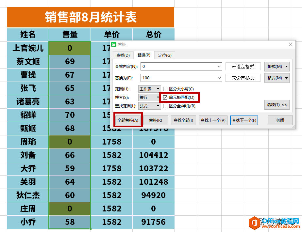Select the 姓名 header cell
302x232 pixels.
[28, 35]
